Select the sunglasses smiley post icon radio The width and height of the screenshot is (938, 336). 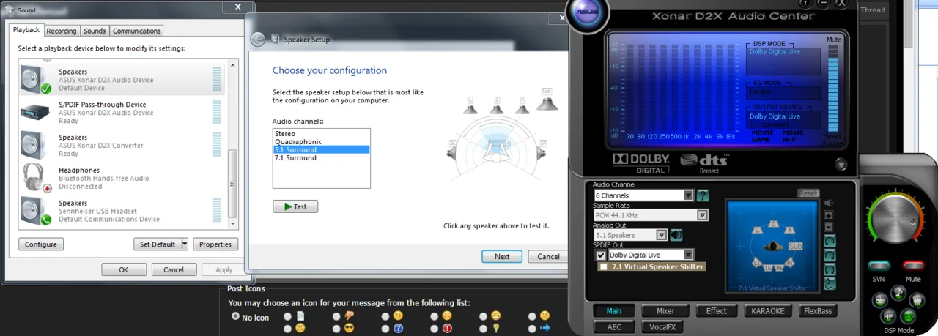click(x=336, y=329)
